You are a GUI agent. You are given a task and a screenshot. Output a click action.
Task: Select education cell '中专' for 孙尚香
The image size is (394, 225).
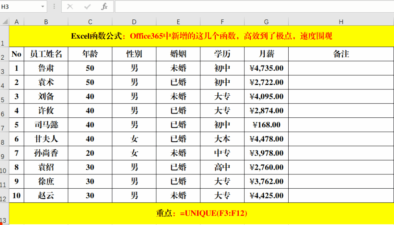click(x=223, y=153)
